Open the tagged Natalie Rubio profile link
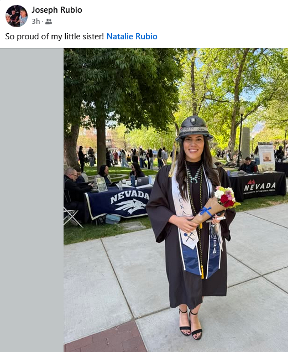 point(132,37)
